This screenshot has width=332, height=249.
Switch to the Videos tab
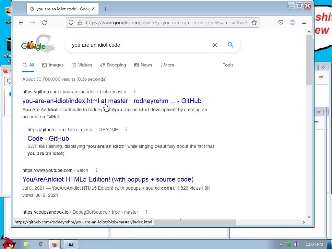pyautogui.click(x=82, y=65)
